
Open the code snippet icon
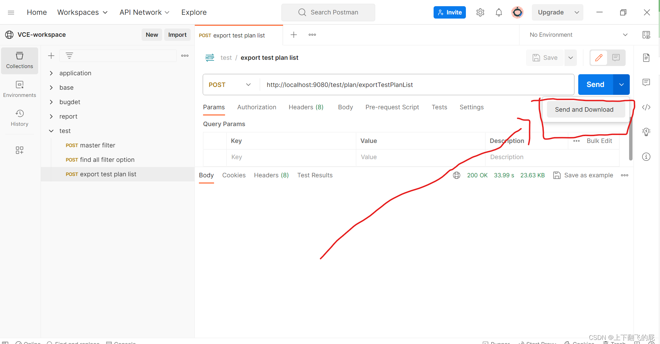[x=646, y=107]
